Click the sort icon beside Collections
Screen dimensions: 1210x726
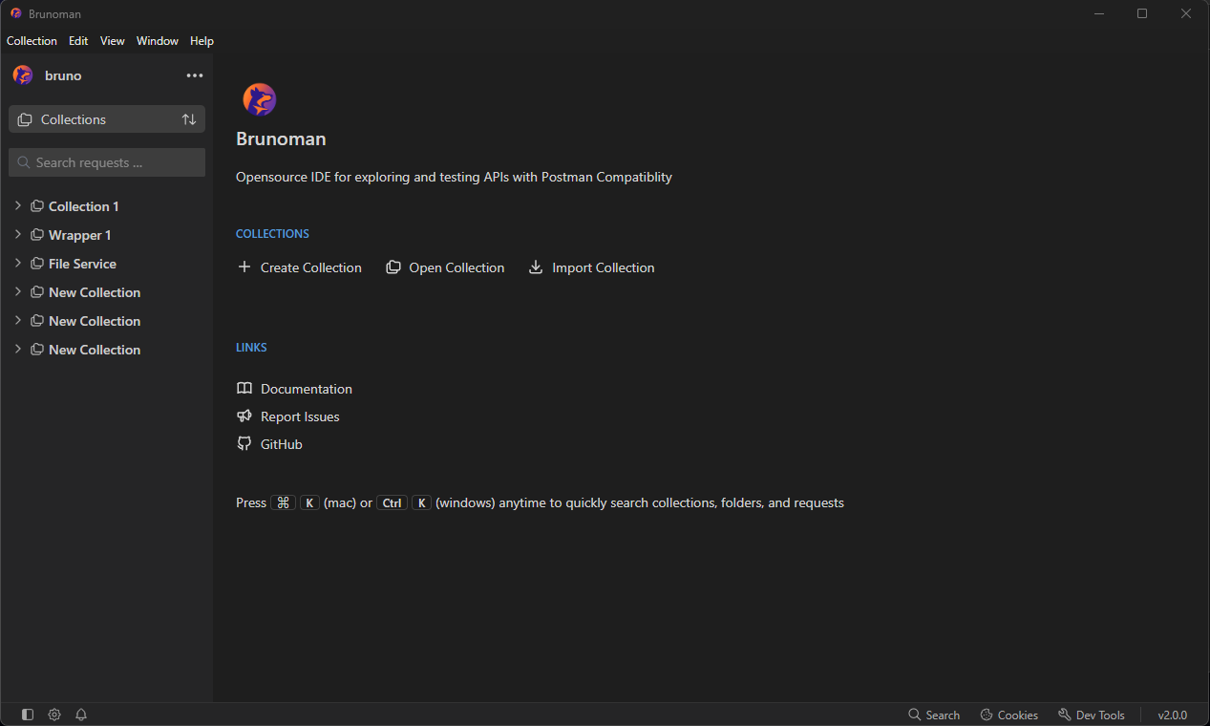[188, 118]
